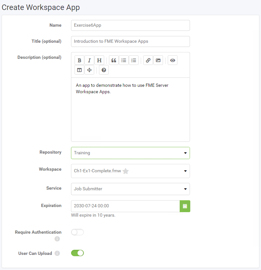Switch the editor to fullscreen mode
The width and height of the screenshot is (261, 270).
tap(89, 70)
